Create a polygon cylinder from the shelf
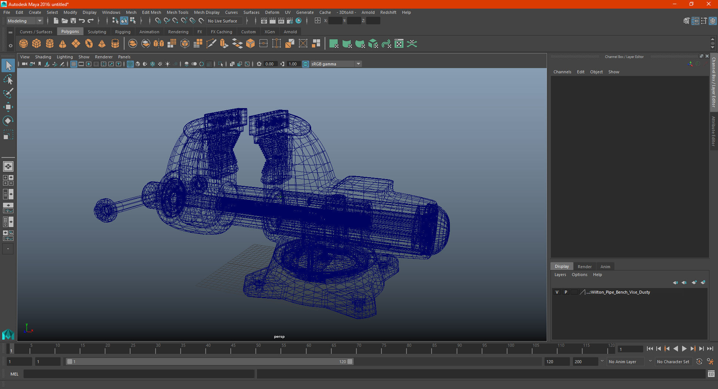Screen dimensions: 718x389 click(50, 44)
